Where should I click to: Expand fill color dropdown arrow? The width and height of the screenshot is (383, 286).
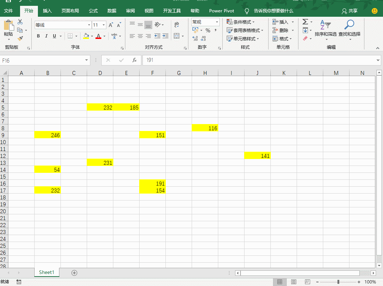[92, 36]
